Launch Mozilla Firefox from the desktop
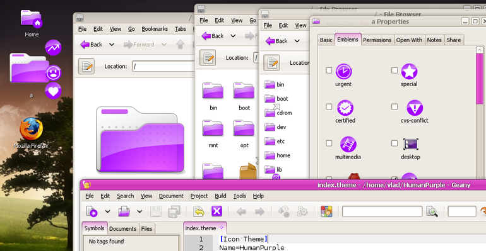The height and width of the screenshot is (251, 486). click(x=32, y=129)
